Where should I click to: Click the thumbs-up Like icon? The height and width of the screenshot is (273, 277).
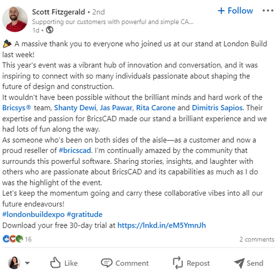(x=55, y=262)
